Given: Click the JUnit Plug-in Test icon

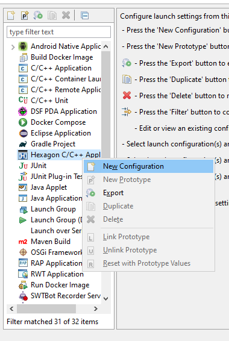Looking at the screenshot, I should [23, 177].
